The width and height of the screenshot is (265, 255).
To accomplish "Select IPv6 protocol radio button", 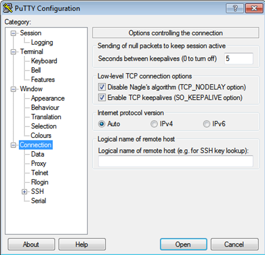I will coord(206,124).
